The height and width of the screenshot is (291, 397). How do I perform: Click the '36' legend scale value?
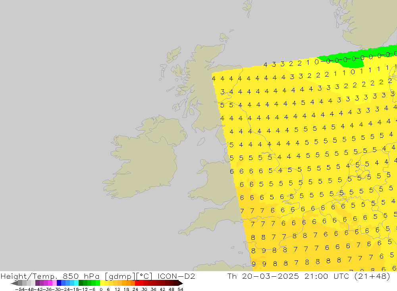153,289
